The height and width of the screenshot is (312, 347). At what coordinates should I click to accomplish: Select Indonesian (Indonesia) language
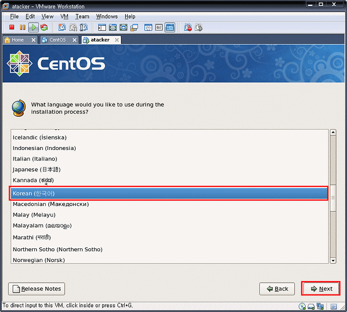coord(170,148)
